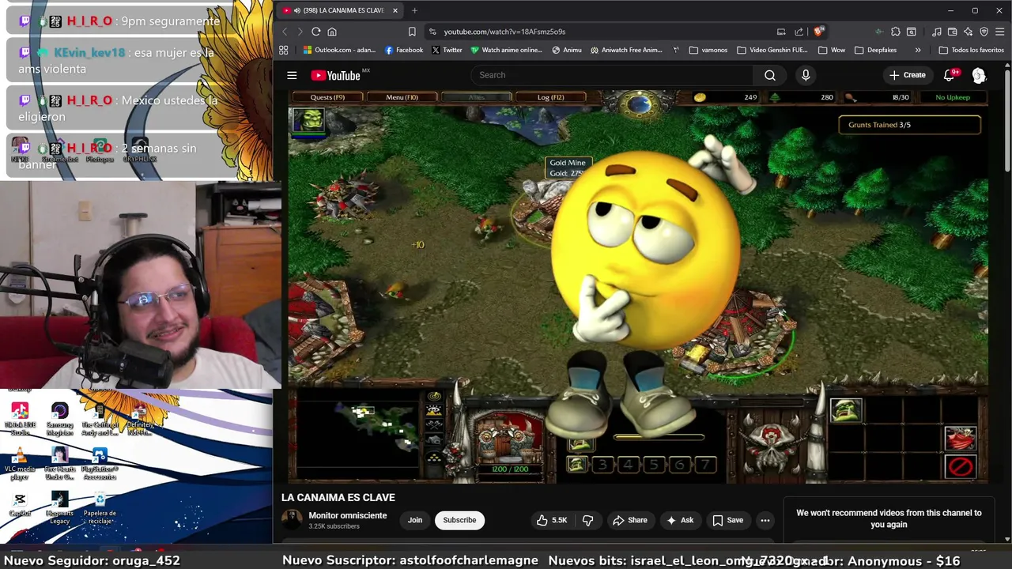Click the YouTube search magnifier button
Image resolution: width=1012 pixels, height=569 pixels.
tap(770, 75)
